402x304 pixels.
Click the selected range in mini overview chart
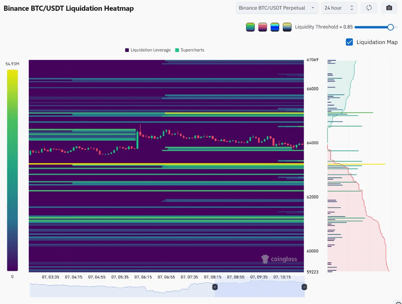click(x=260, y=287)
